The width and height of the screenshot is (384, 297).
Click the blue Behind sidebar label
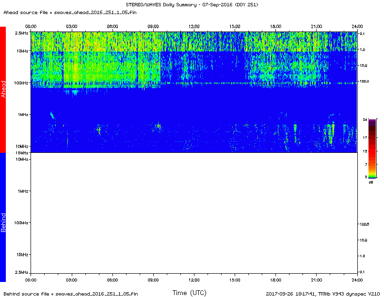[x=3, y=217]
